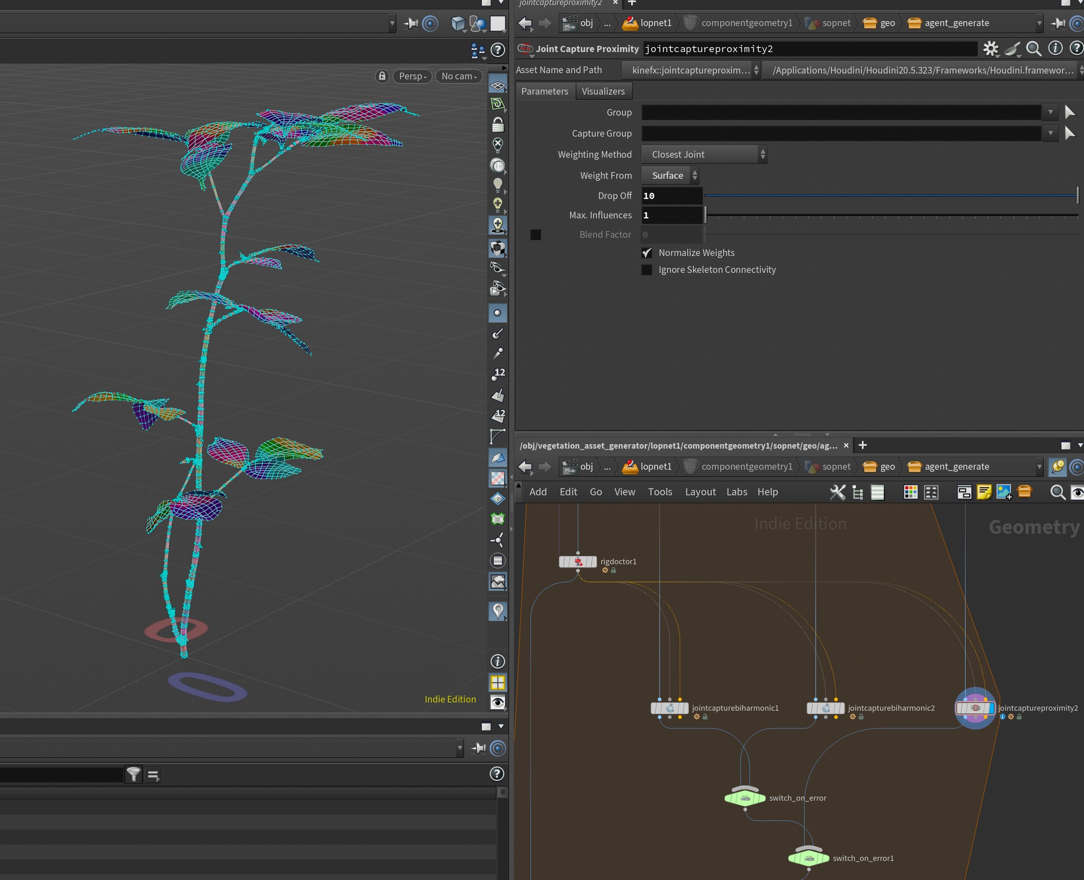Click the network search magnifier icon
This screenshot has width=1084, height=880.
(x=1057, y=492)
